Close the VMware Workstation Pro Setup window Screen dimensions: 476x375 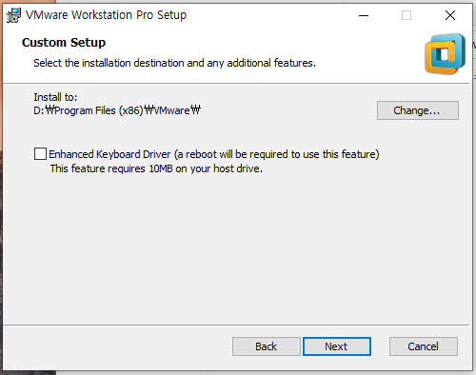click(450, 15)
